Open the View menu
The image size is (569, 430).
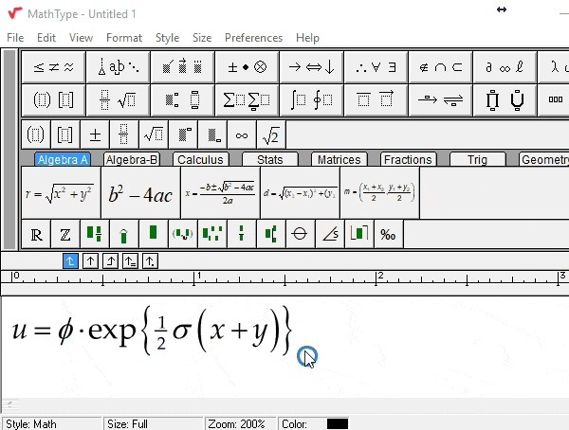coord(81,38)
